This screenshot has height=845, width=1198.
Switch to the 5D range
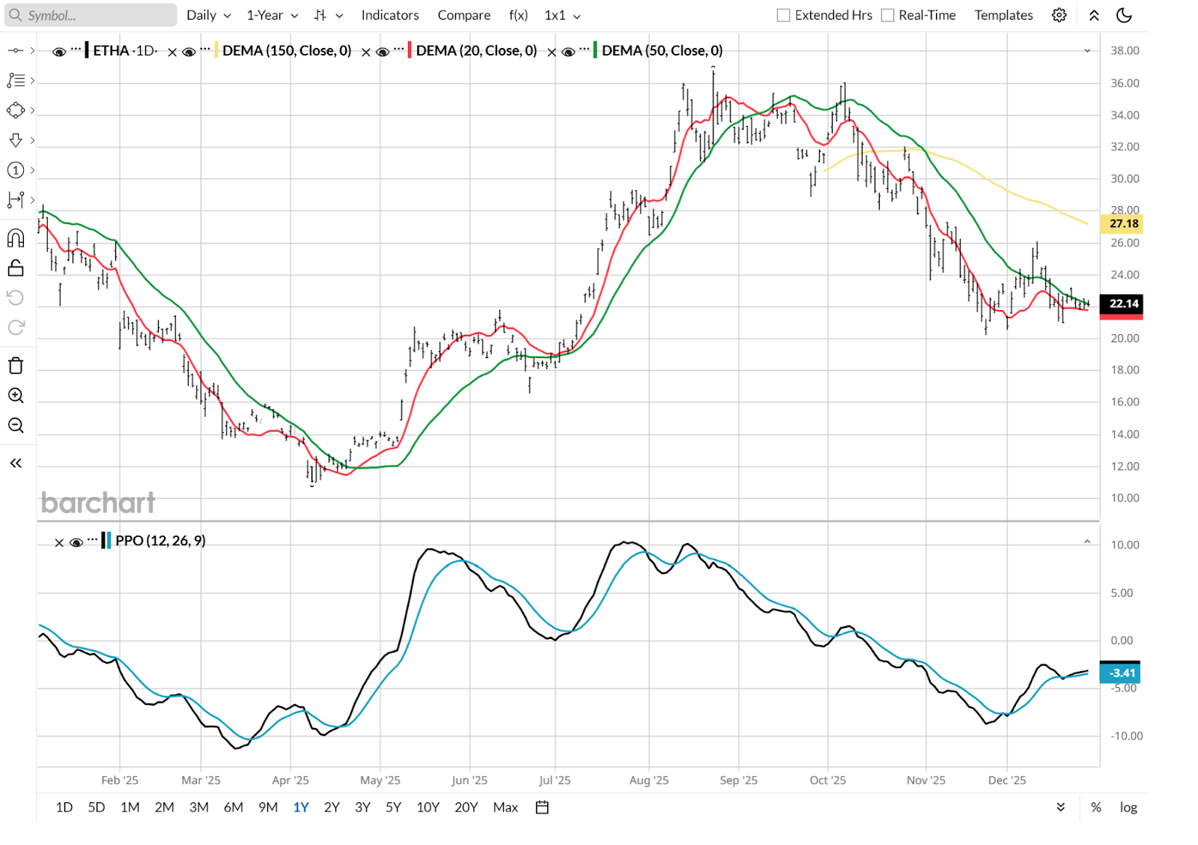coord(97,807)
